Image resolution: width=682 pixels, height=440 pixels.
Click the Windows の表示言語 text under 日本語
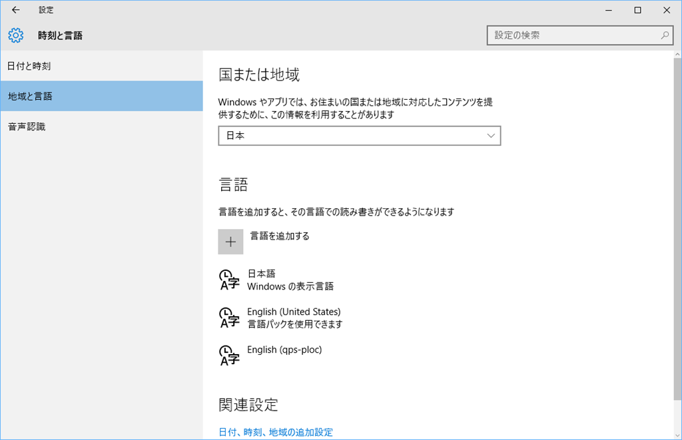(290, 287)
